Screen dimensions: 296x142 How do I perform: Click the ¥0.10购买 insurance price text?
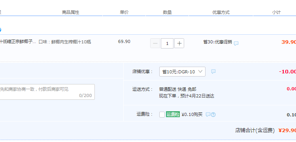point(192,114)
